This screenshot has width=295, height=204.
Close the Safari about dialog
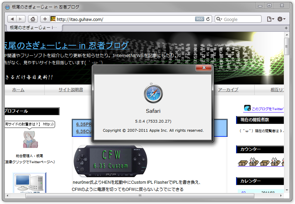pos(204,68)
